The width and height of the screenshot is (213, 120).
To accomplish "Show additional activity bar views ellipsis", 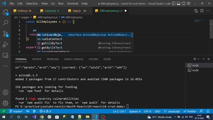I will pos(5,66).
